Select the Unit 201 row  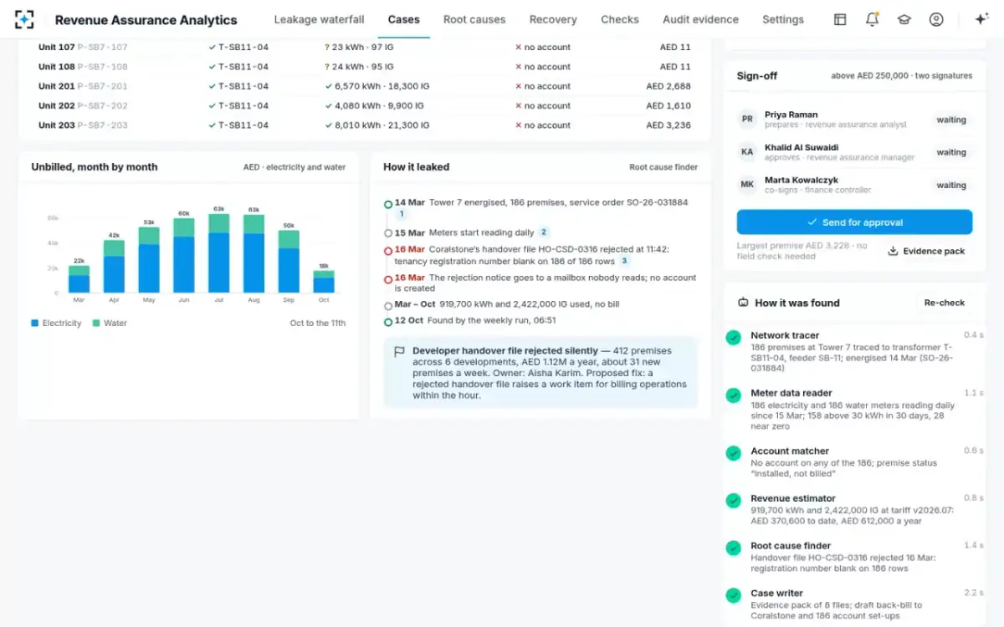(x=365, y=86)
